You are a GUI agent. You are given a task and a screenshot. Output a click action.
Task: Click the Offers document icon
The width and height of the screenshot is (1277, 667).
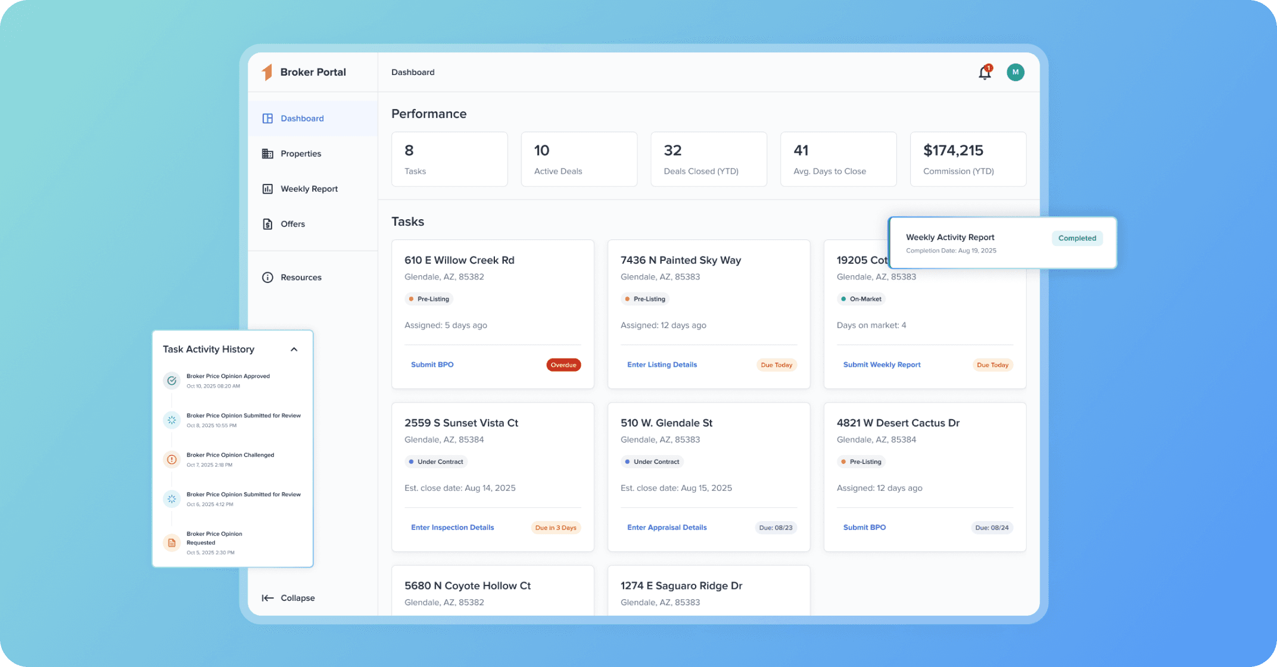pyautogui.click(x=267, y=224)
